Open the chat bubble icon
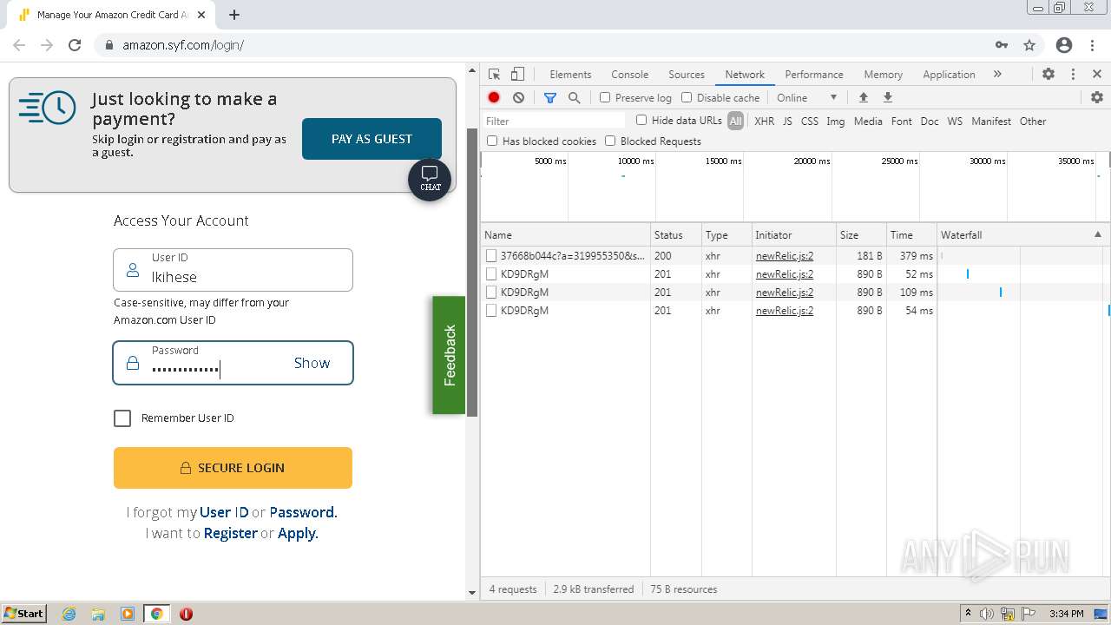 click(x=430, y=180)
